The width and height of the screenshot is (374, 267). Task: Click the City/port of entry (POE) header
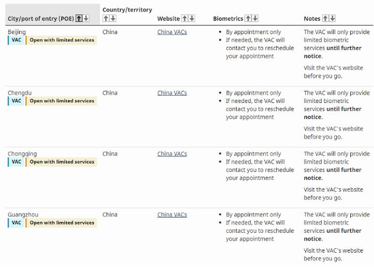[41, 19]
